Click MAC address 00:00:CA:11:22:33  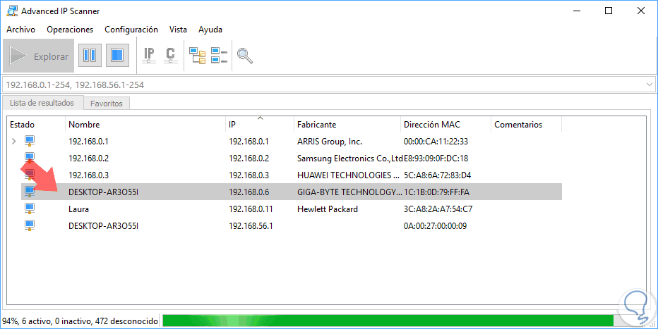pyautogui.click(x=436, y=142)
